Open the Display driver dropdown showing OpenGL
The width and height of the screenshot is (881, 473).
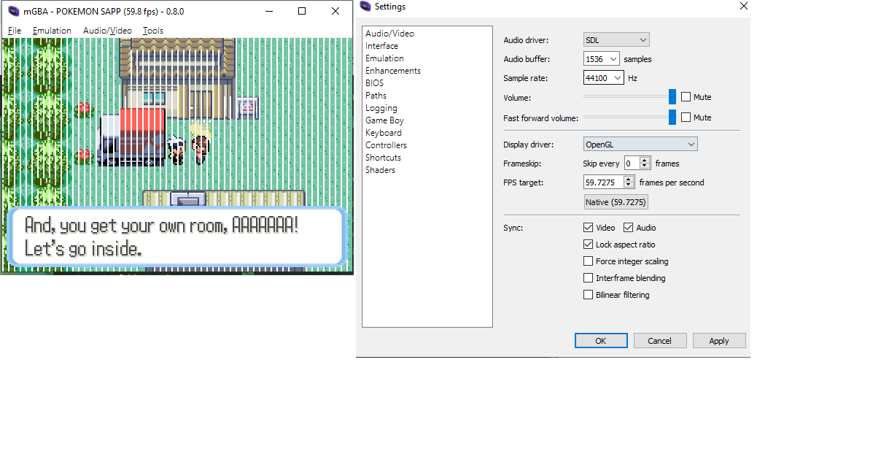640,144
